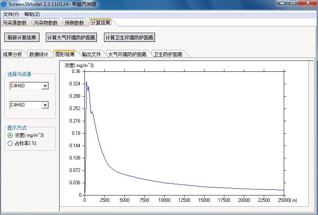Open the 文件(Y) menu
This screenshot has height=215, width=318.
pos(11,14)
